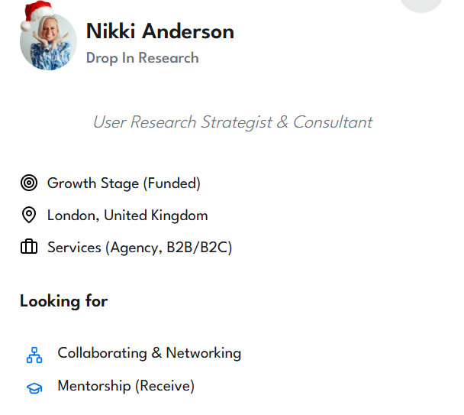Click the blue network diagram icon
464x415 pixels.
pos(34,355)
